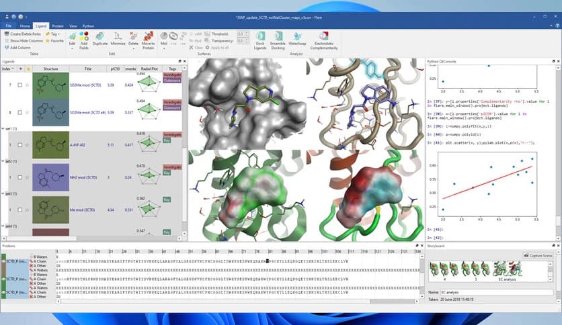Viewport: 562px width, 325px height.
Task: Check the A 4YF 402 ligand checkbox
Action: (x=19, y=144)
